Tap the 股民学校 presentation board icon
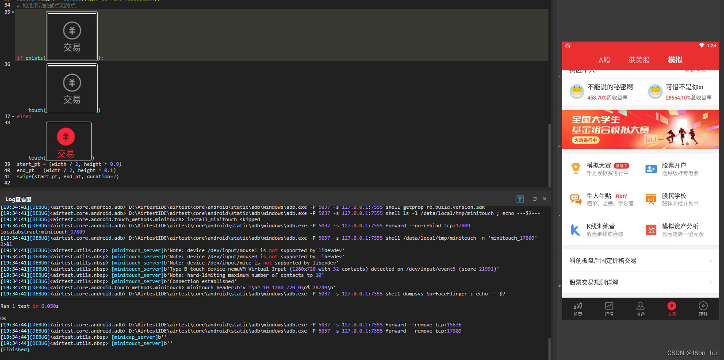This screenshot has width=724, height=360. [x=651, y=199]
